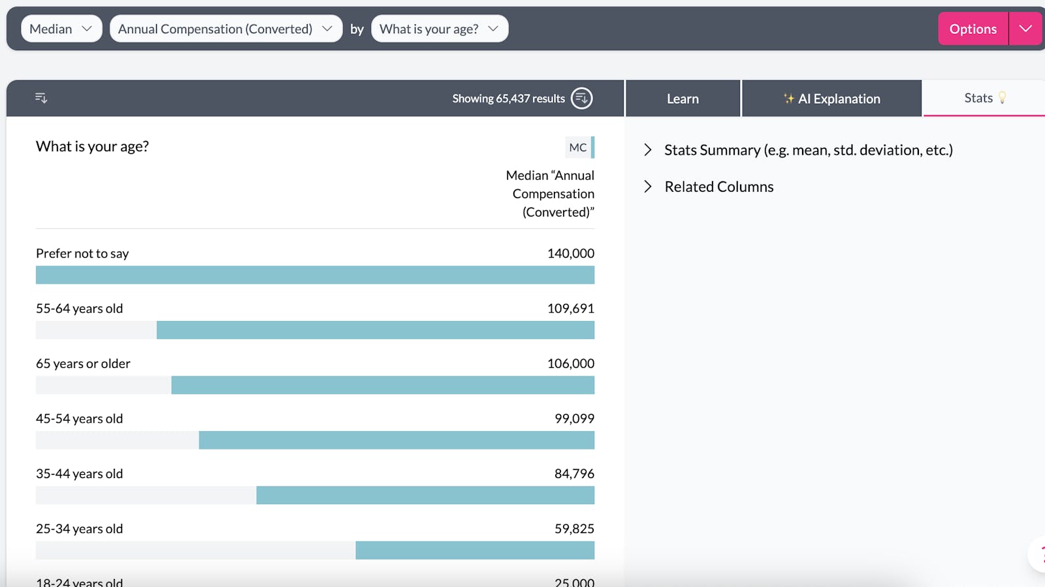Click the sparkle icon on AI Explanation
Image resolution: width=1045 pixels, height=587 pixels.
pos(788,98)
